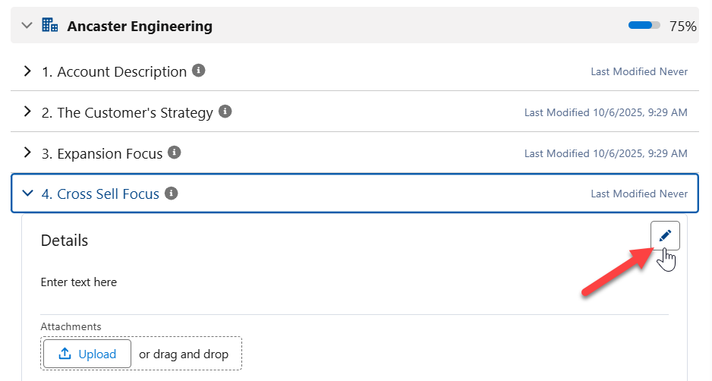This screenshot has width=712, height=381.
Task: Expand The Customer's Strategy chevron
Action: pyautogui.click(x=27, y=112)
